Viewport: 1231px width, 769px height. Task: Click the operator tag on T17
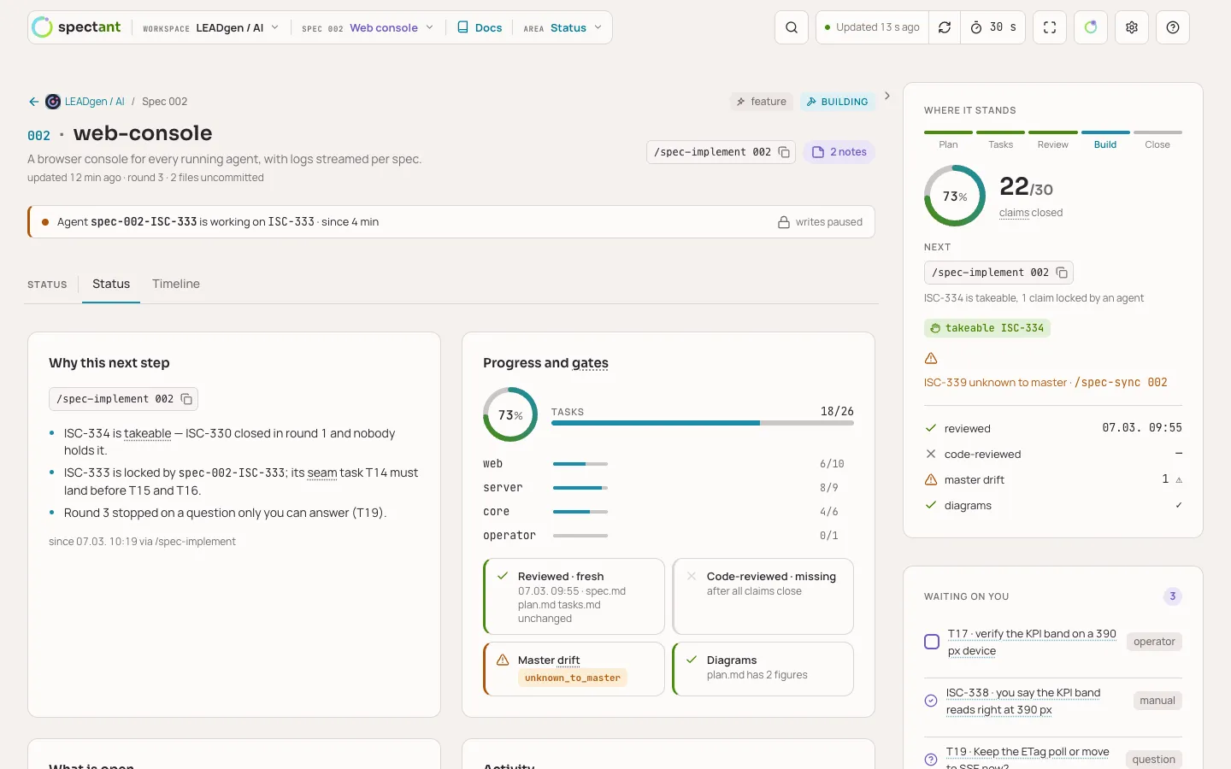[x=1154, y=642]
